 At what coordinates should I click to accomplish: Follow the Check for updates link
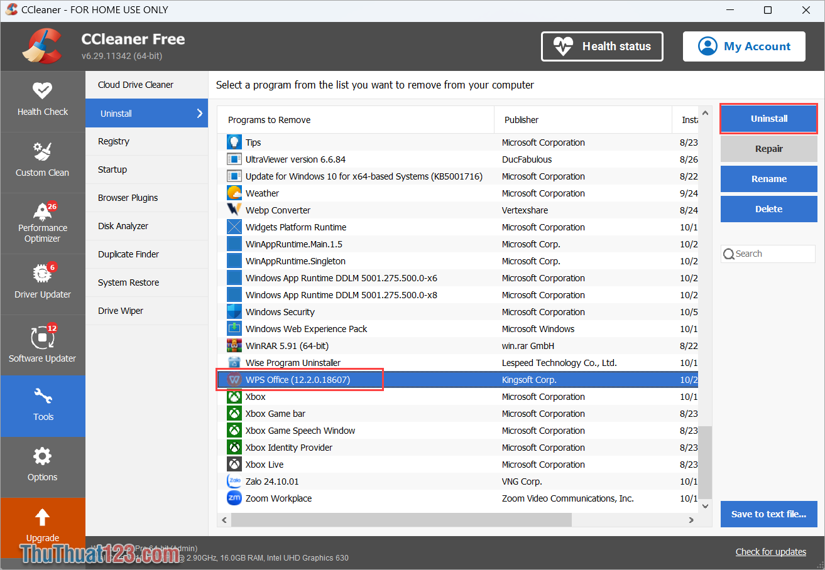tap(771, 552)
